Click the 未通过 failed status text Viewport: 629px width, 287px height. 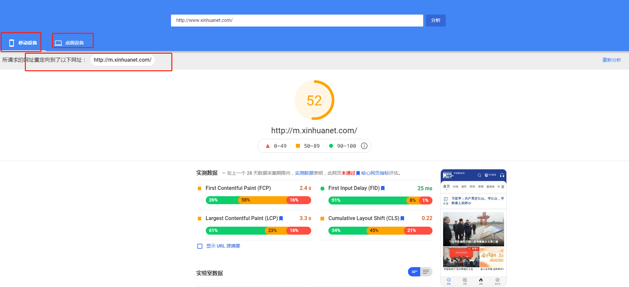point(348,173)
